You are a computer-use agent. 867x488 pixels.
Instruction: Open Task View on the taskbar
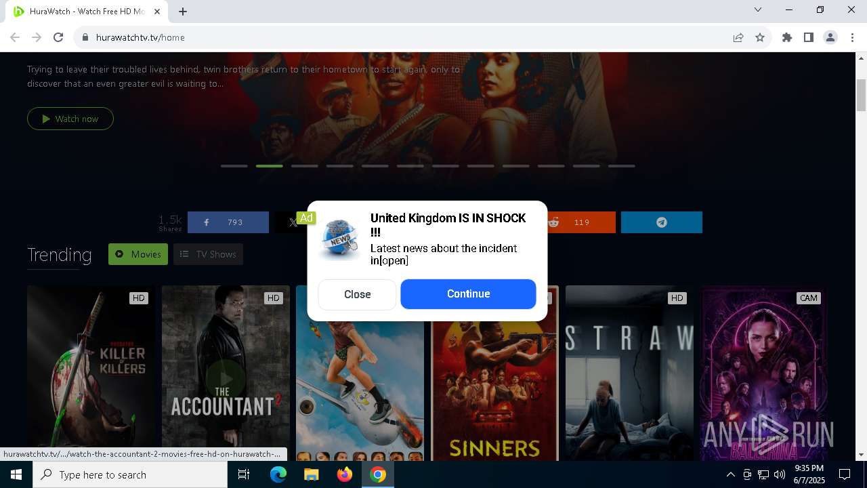click(244, 474)
